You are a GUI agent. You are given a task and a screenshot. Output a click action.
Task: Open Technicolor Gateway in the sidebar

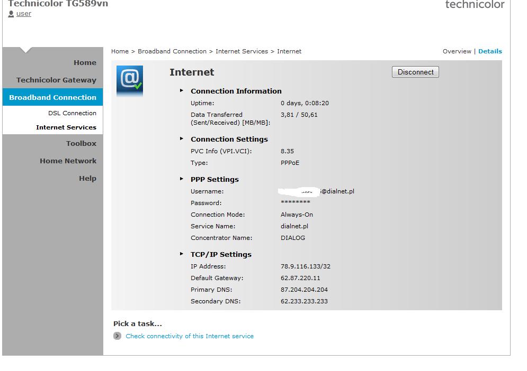tap(56, 80)
